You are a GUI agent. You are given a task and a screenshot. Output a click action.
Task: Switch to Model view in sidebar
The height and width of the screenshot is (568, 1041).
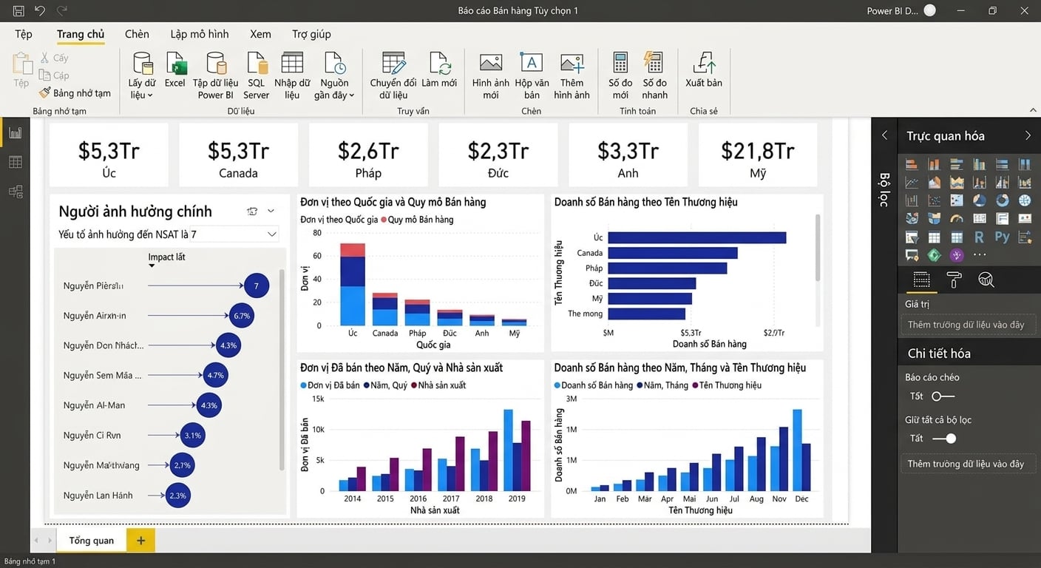[15, 192]
